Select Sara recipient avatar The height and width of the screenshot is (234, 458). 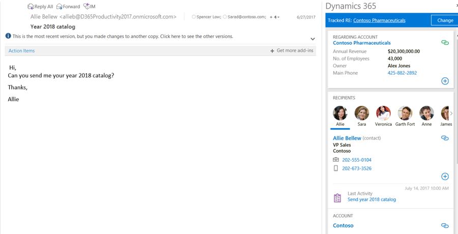pyautogui.click(x=362, y=113)
